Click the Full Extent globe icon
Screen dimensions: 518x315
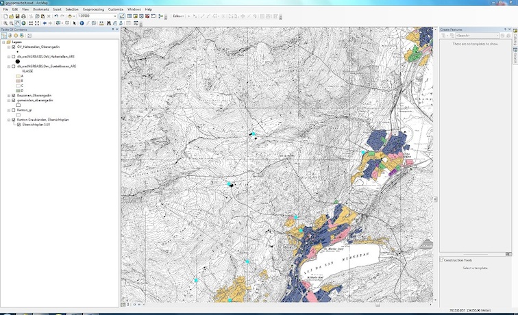tap(23, 23)
